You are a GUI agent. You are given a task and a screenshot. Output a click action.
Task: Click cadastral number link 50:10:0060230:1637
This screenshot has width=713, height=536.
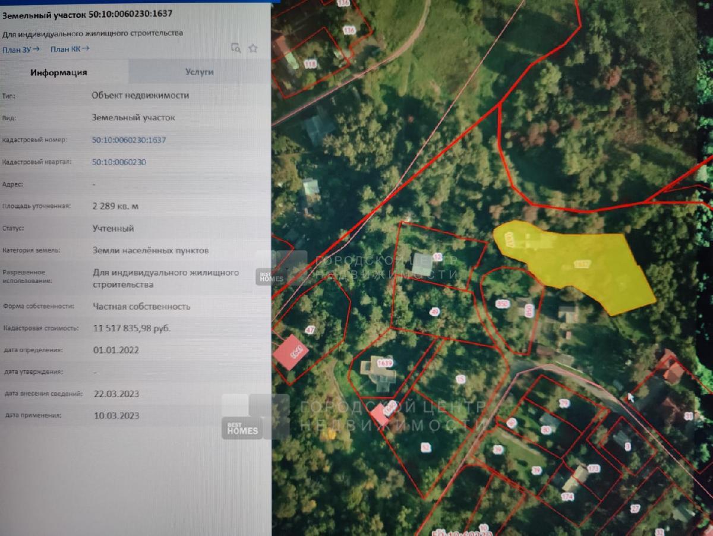click(129, 140)
